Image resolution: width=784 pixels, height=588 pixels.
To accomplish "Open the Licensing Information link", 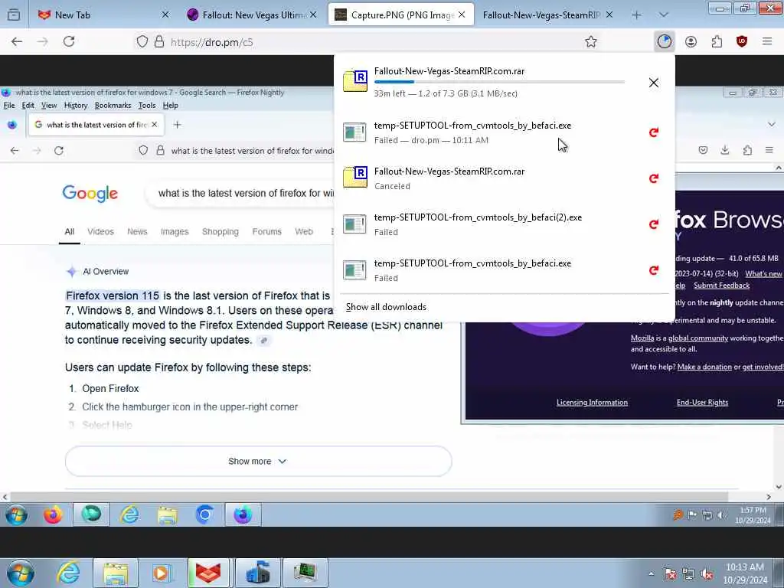I will pos(592,403).
